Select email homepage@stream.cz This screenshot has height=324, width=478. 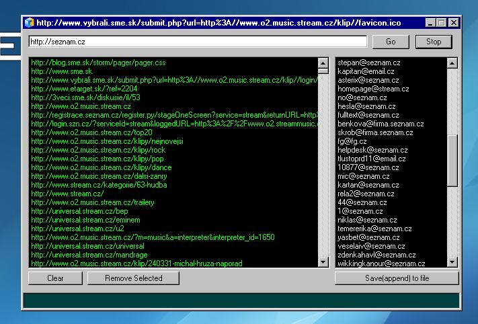(373, 89)
